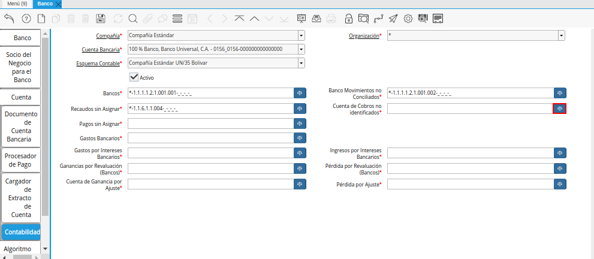
Task: Close the Banco window tab
Action: (x=58, y=4)
